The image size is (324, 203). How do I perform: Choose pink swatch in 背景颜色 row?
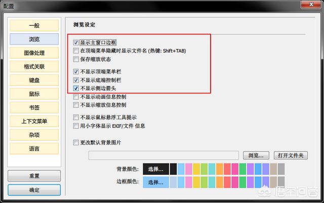189,169
